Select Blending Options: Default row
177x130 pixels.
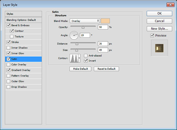pyautogui.click(x=23, y=20)
